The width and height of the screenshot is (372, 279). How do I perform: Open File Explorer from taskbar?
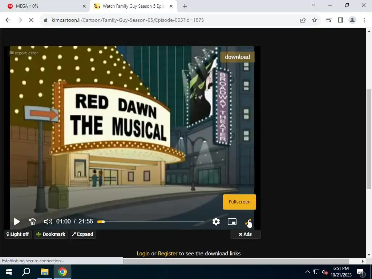(44, 272)
